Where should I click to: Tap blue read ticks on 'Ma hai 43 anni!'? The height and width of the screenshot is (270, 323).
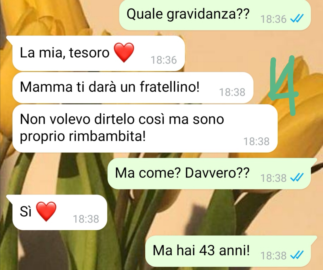297,255
